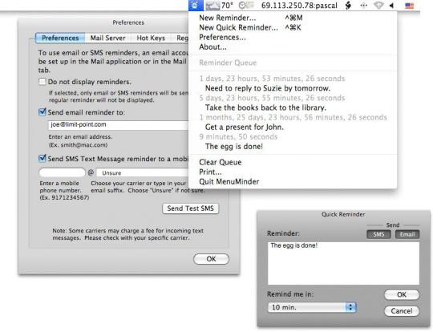Click Cancel in the Quick Reminder dialog

click(x=402, y=311)
